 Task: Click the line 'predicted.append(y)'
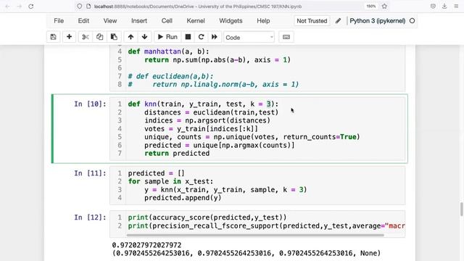coord(183,198)
